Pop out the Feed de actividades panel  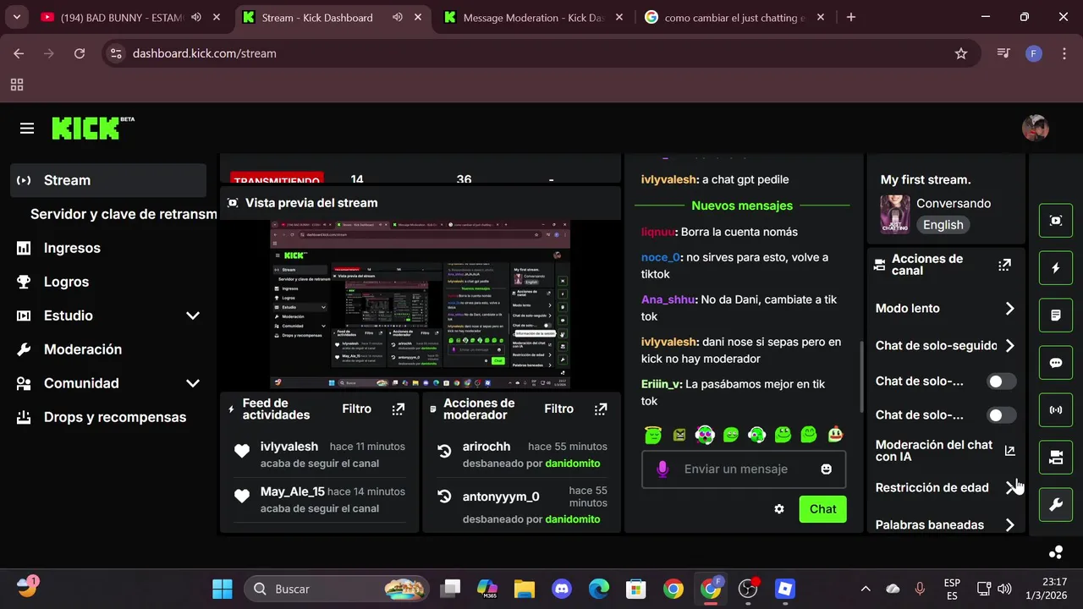point(399,409)
